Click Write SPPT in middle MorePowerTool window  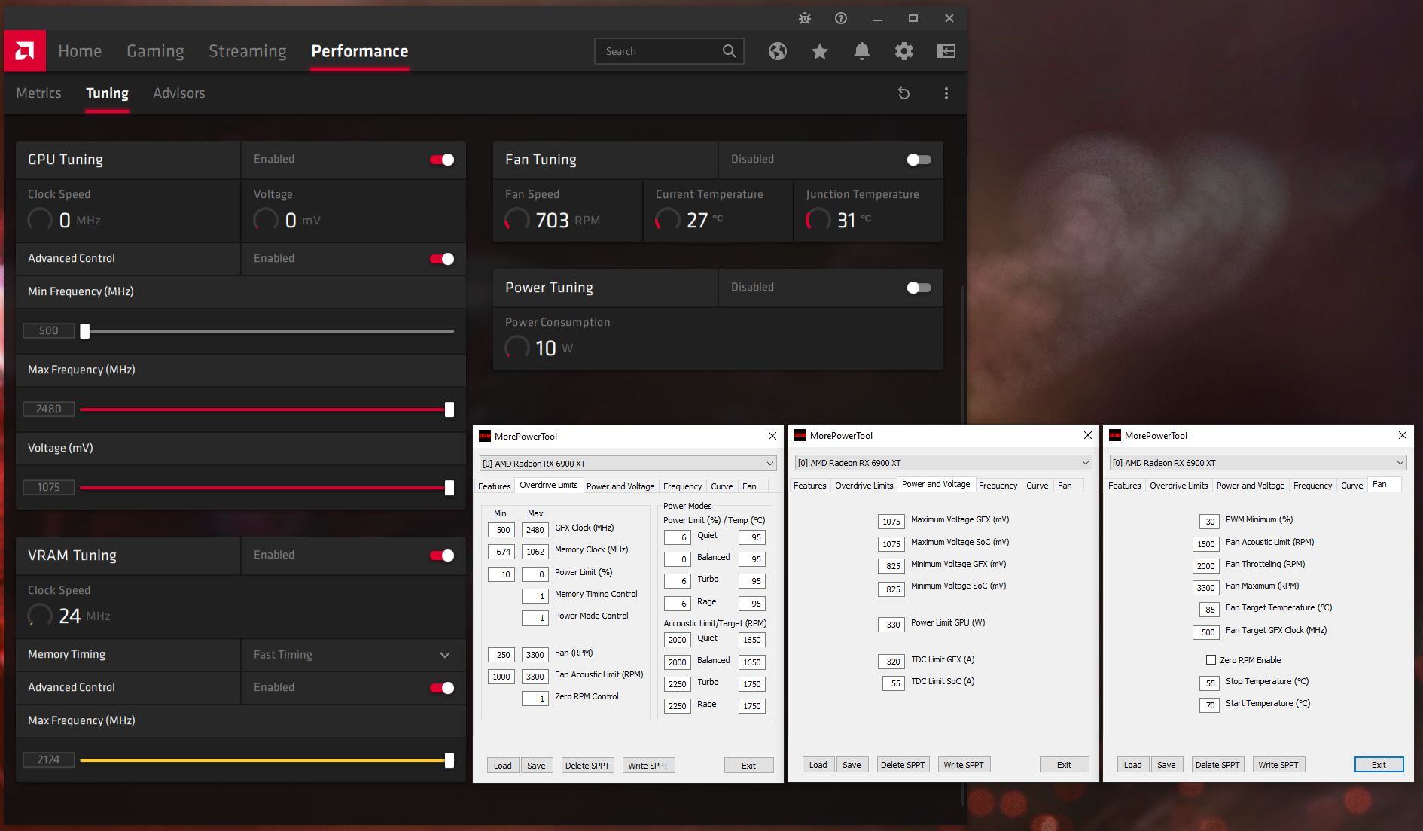[964, 765]
